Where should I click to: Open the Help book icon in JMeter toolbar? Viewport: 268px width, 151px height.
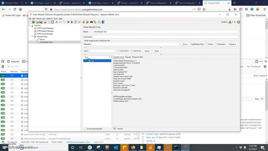coord(103,22)
